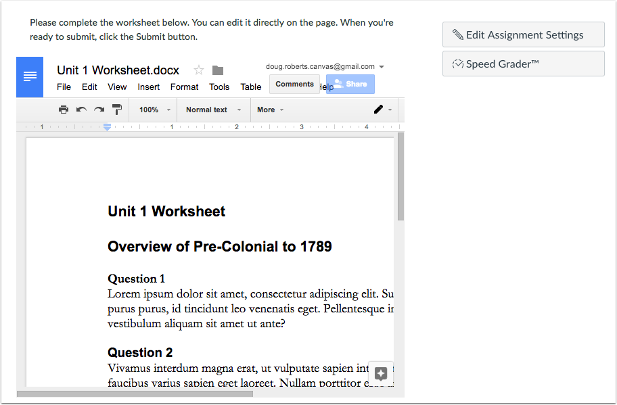The image size is (617, 405).
Task: Star the Unit 1 Worksheet document
Action: 199,70
